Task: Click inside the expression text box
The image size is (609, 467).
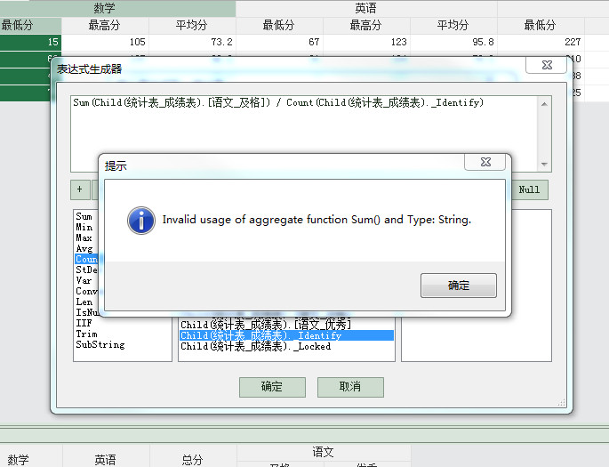Action: [304, 133]
